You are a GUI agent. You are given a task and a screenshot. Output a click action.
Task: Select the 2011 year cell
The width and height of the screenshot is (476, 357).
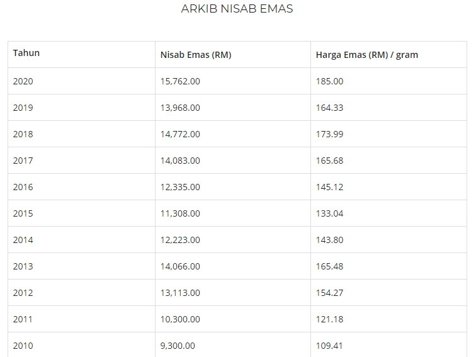(23, 319)
